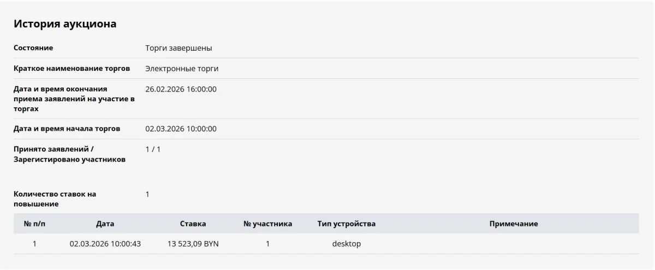Click the "Тип устройства" column header
The height and width of the screenshot is (270, 655).
click(x=346, y=224)
